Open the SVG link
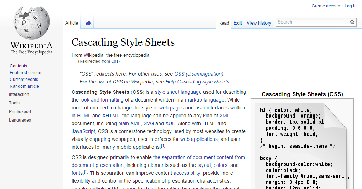362x189 pixels. 149,123
